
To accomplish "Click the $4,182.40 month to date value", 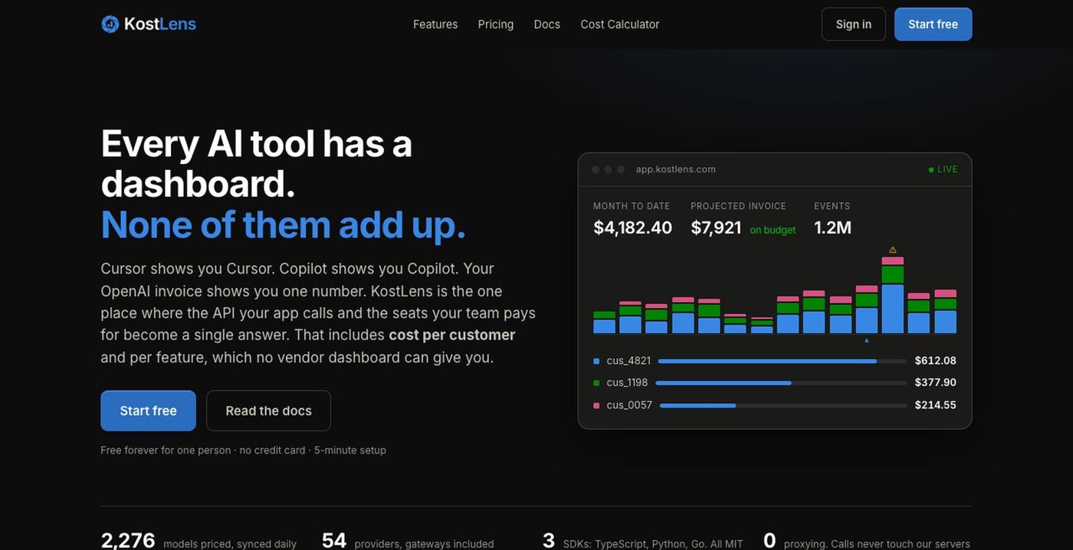I will (633, 228).
